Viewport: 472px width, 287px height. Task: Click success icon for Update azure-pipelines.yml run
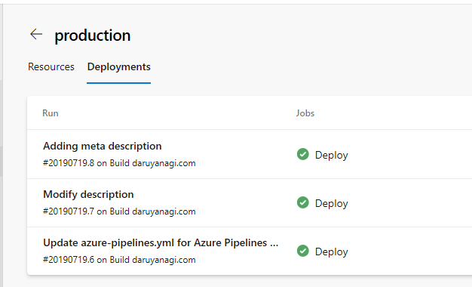pos(303,251)
